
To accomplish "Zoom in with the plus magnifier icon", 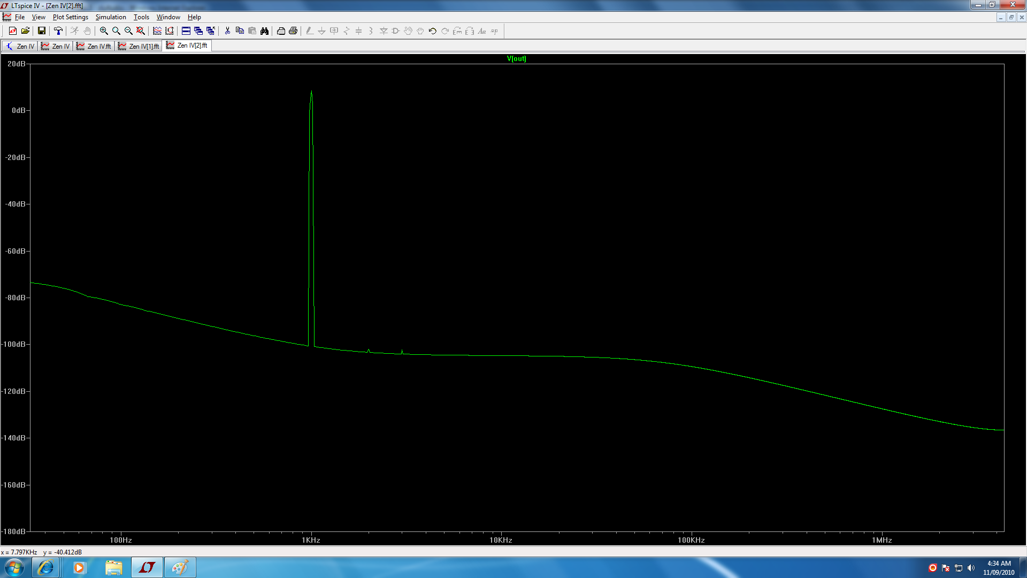I will click(x=104, y=31).
